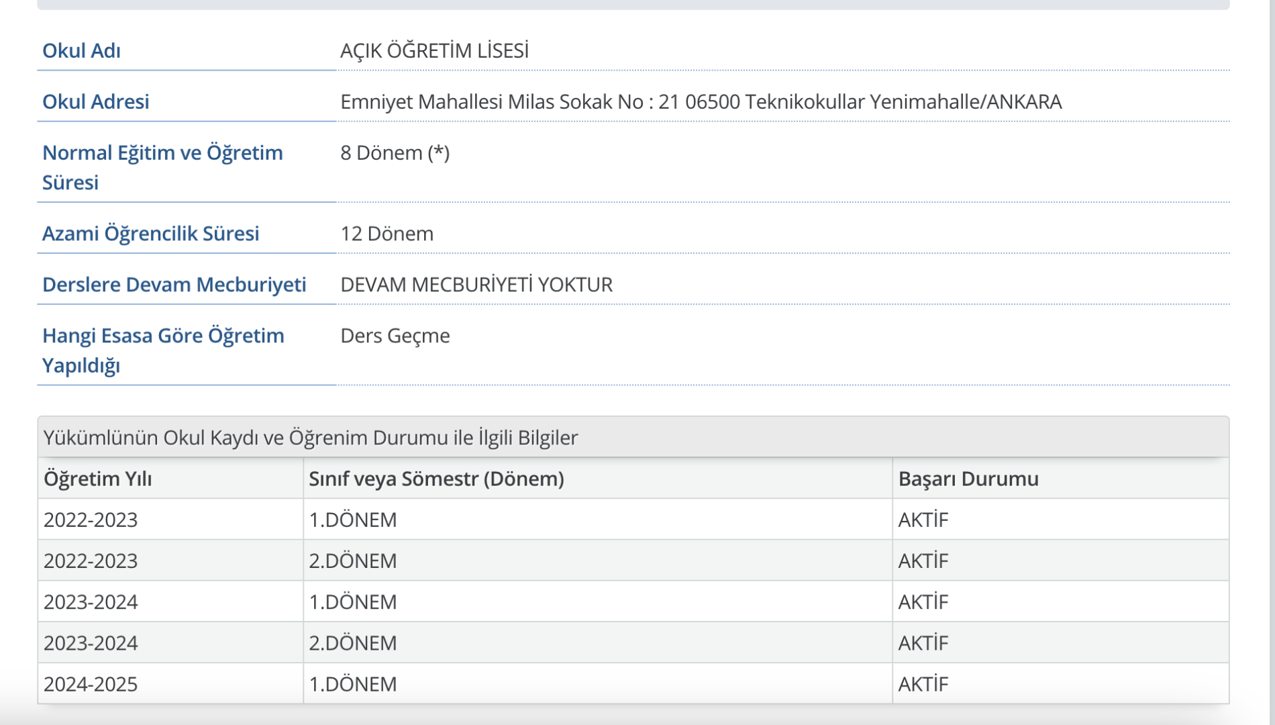
Task: Click the "12 Dönem" value
Action: [387, 234]
